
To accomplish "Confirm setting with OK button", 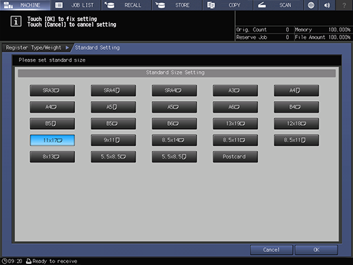I will pos(316,250).
